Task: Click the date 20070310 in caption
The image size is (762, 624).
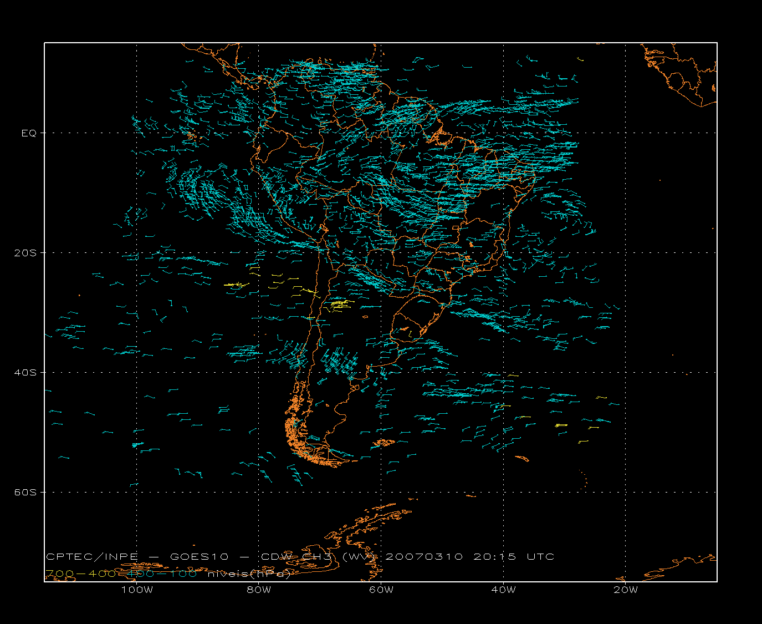Action: click(x=424, y=556)
